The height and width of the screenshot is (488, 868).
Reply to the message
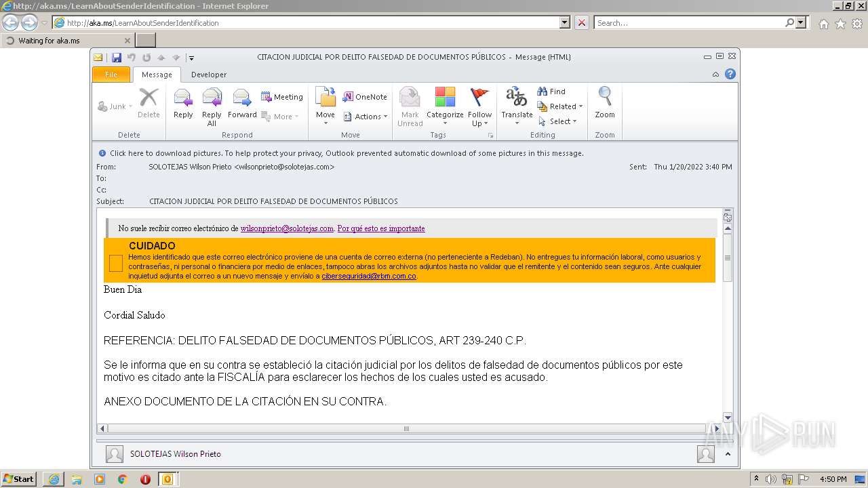(183, 104)
